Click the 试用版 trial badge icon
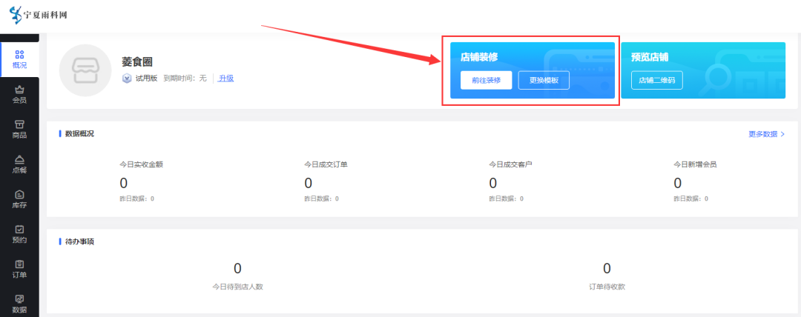Viewport: 801px width, 317px height. (x=127, y=79)
